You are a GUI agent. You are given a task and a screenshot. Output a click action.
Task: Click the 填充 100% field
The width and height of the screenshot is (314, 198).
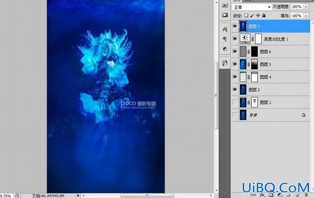297,16
